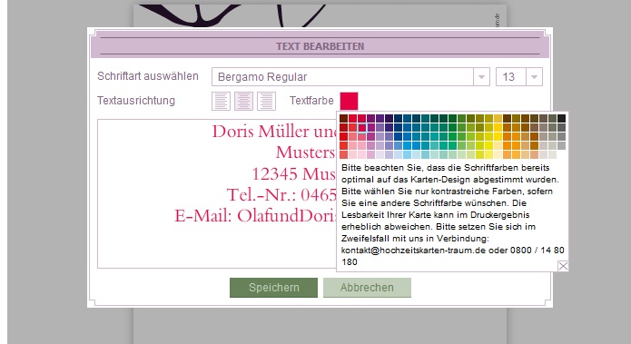Cancel editing with the Abbrechen button
This screenshot has width=631, height=344.
point(367,288)
